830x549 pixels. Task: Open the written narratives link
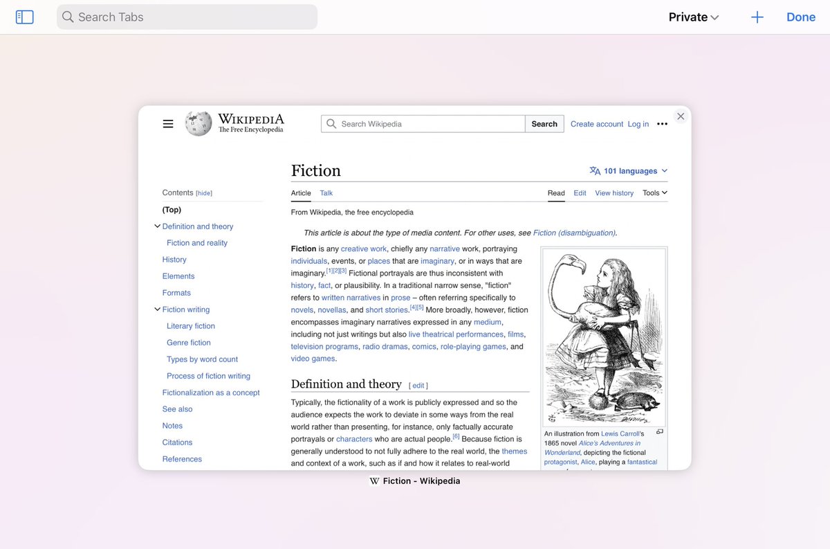pyautogui.click(x=351, y=298)
